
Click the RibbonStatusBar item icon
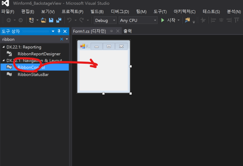point(9,74)
